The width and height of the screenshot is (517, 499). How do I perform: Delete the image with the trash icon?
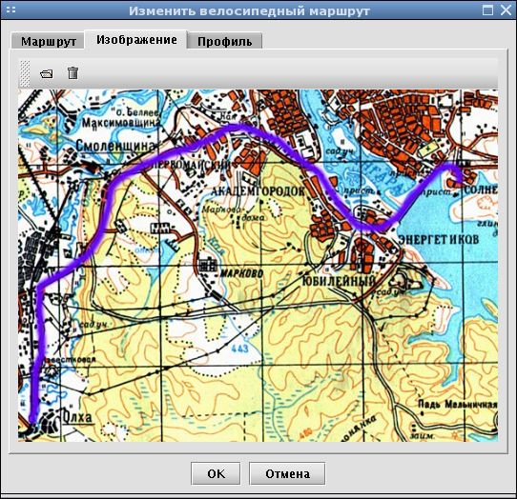tap(72, 72)
